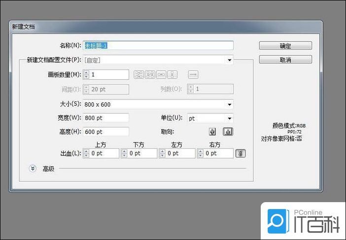Click the 高度 height field 600 pt
The image size is (346, 240).
coord(106,132)
